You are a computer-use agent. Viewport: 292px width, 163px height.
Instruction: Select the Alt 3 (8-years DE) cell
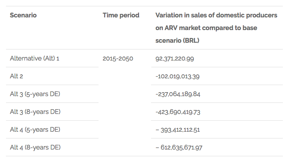pos(35,112)
